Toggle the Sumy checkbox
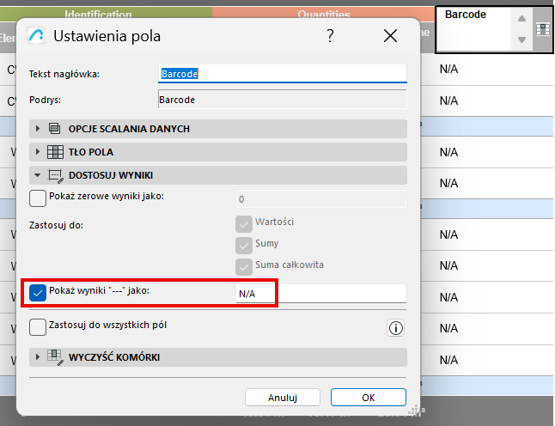The height and width of the screenshot is (426, 555). tap(243, 244)
